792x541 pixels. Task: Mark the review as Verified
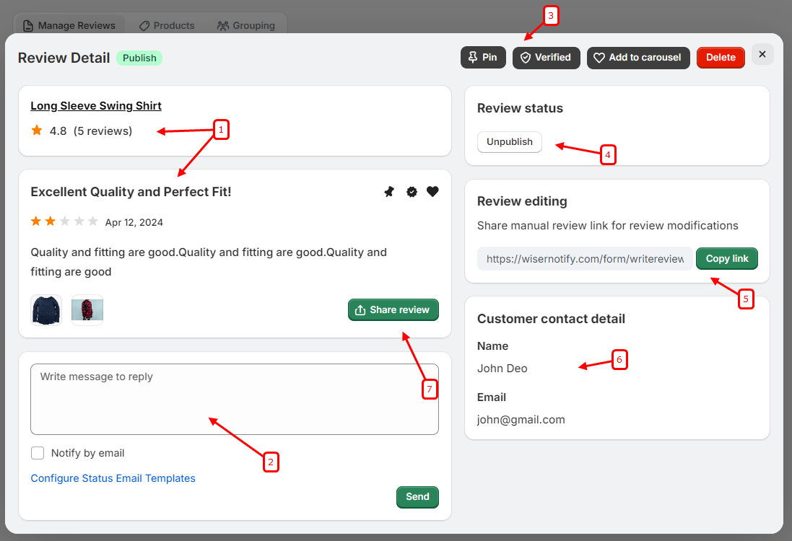pos(546,58)
